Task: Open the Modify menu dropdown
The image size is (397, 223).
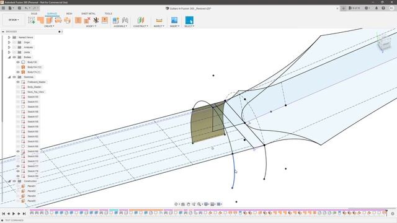Action: click(91, 26)
